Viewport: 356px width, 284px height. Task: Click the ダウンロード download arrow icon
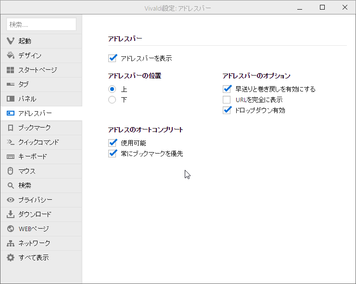tap(11, 214)
